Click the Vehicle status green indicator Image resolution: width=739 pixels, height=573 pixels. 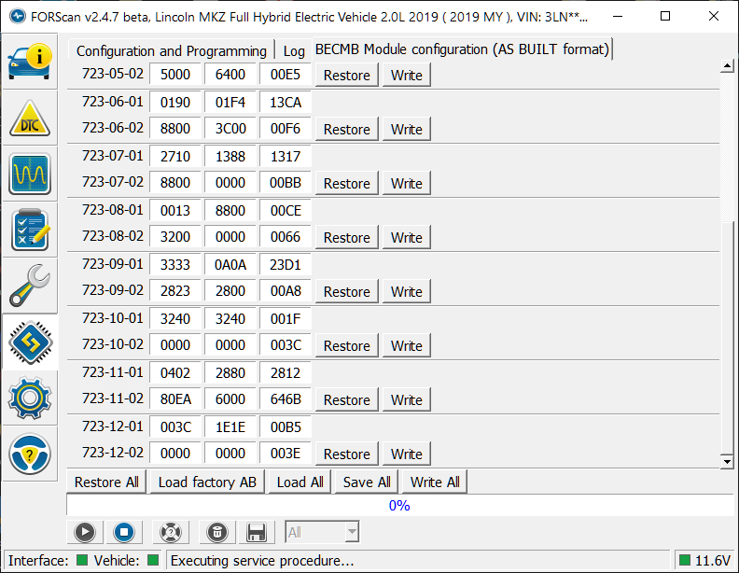153,560
